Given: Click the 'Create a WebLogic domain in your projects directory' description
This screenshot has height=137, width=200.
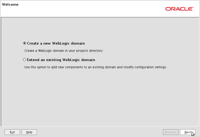Looking at the screenshot, I should click(64, 51).
